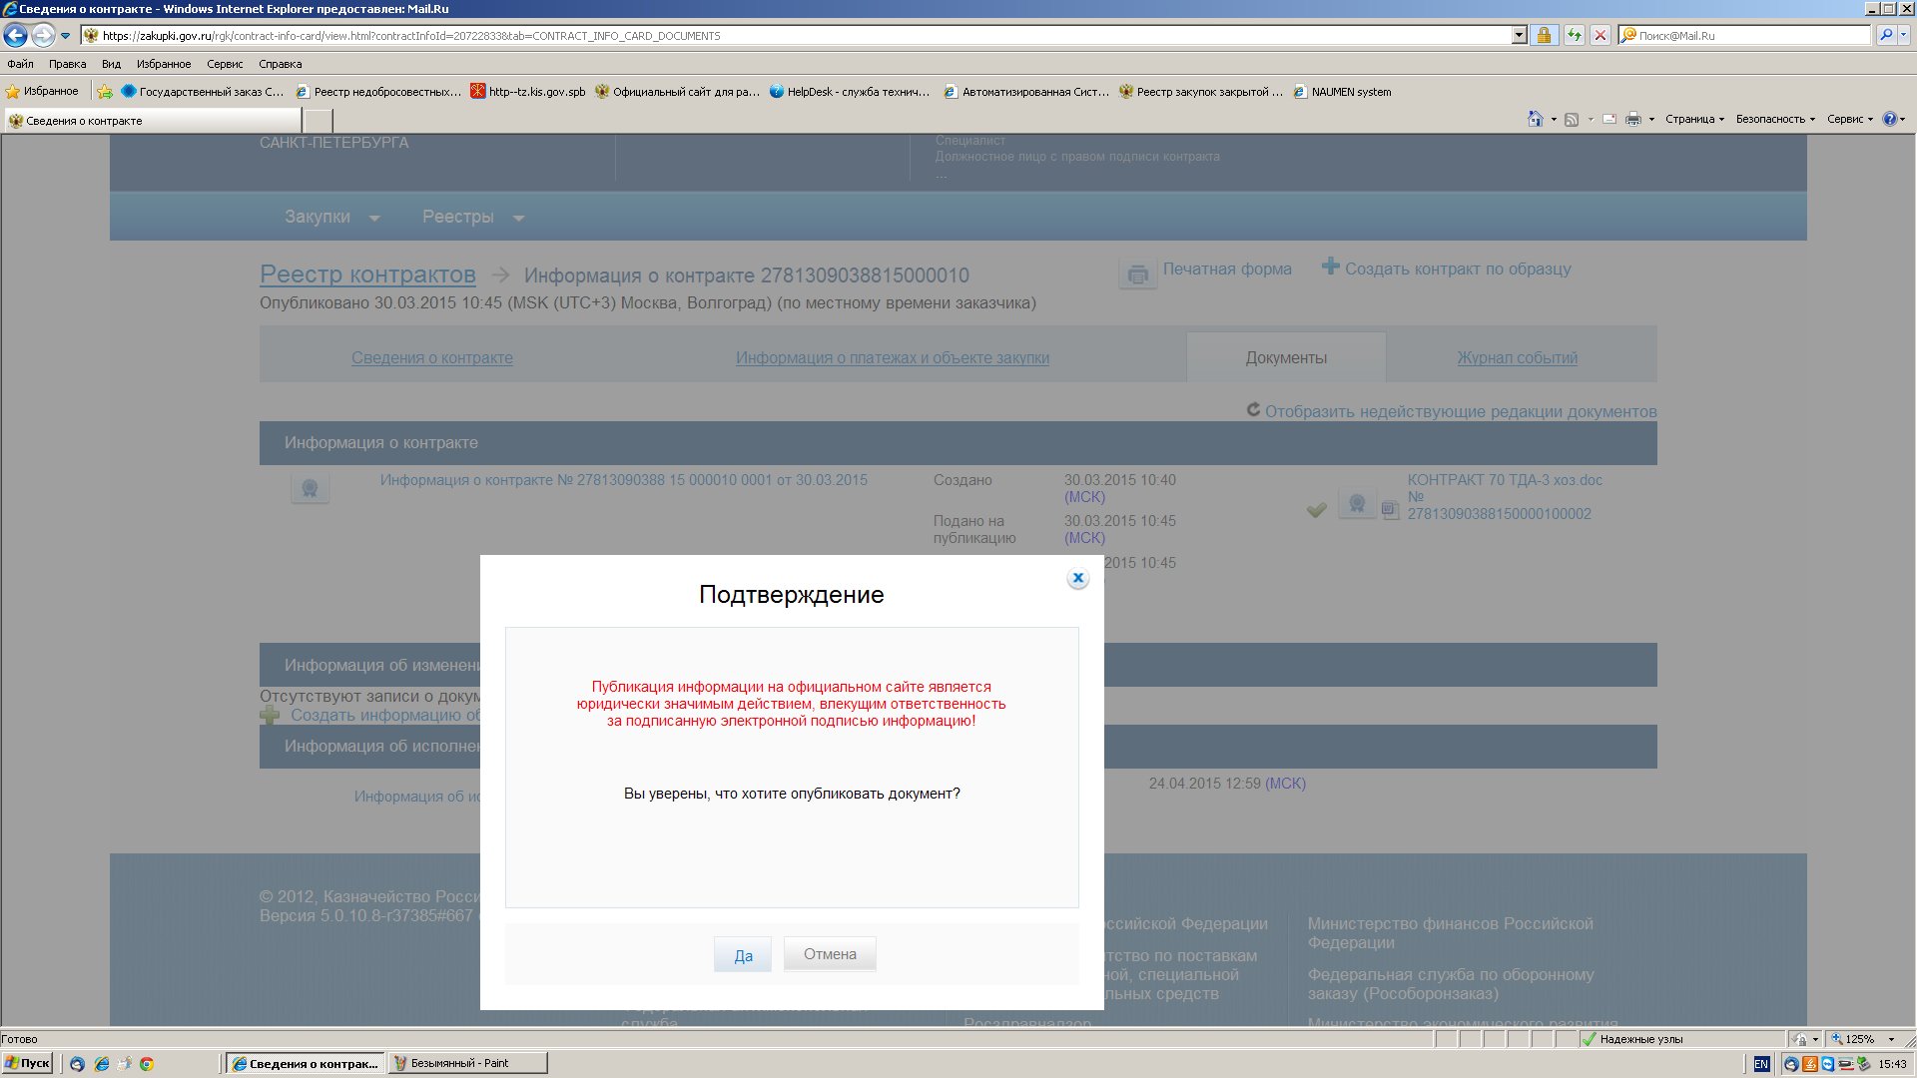This screenshot has height=1078, width=1917.
Task: Click the refresh page icon in address bar
Action: click(1574, 36)
